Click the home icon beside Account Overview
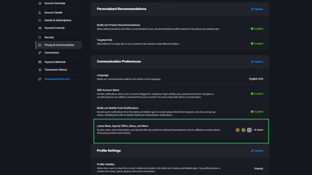 pos(39,3)
